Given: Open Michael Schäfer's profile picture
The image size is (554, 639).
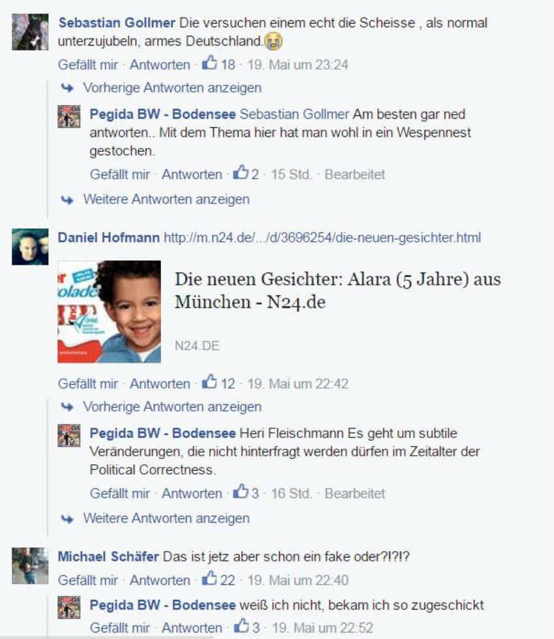Looking at the screenshot, I should pyautogui.click(x=30, y=566).
